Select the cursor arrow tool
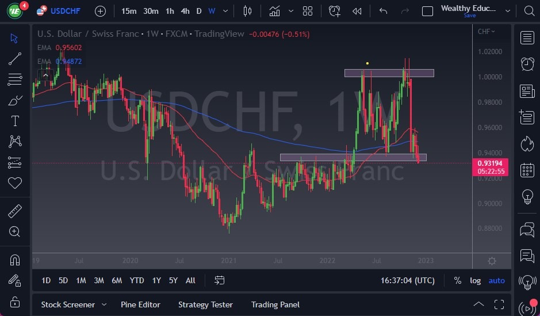The height and width of the screenshot is (316, 540). (14, 38)
